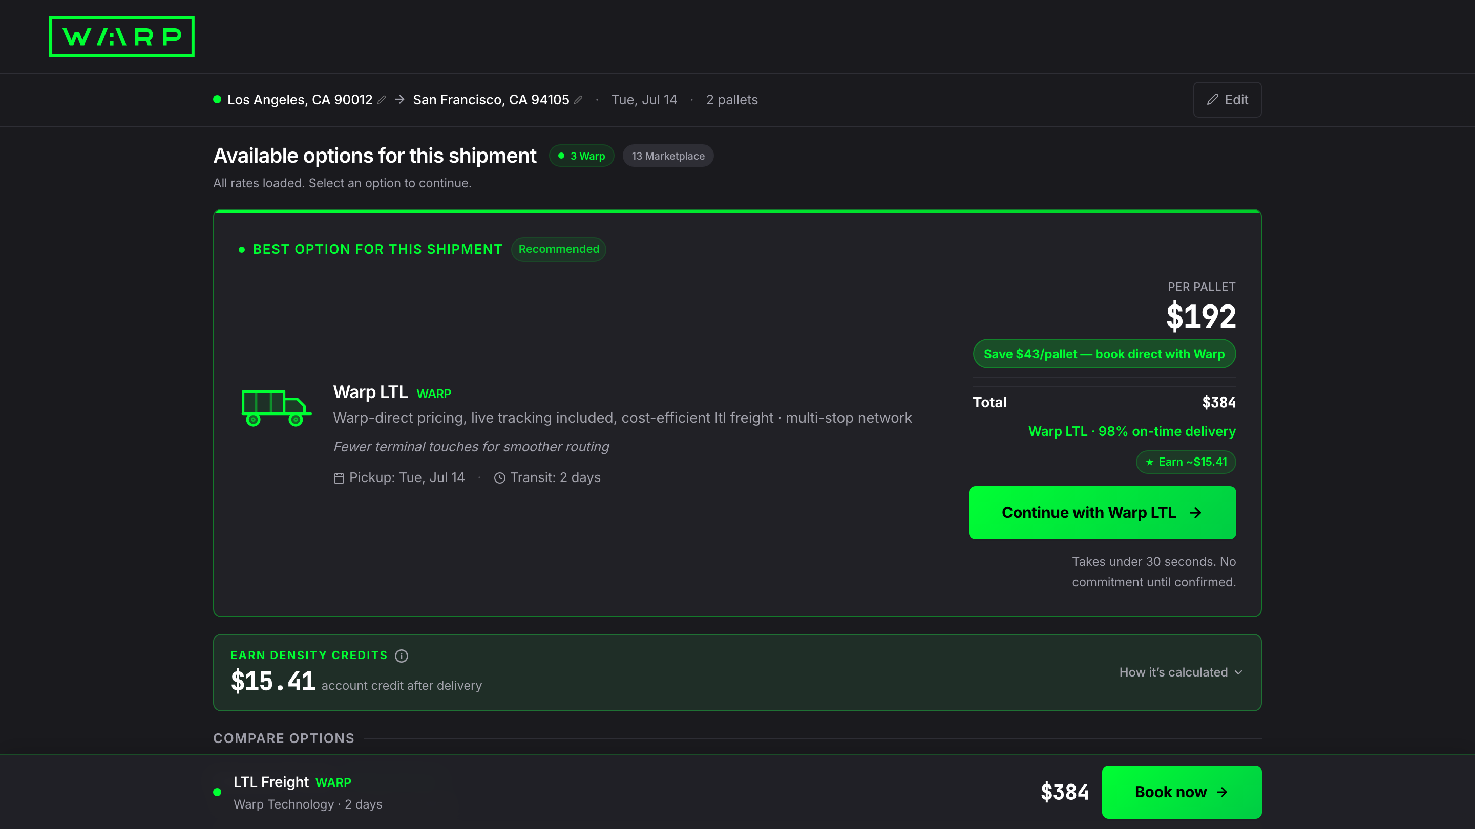Click the clock icon beside Transit
Image resolution: width=1475 pixels, height=829 pixels.
pyautogui.click(x=500, y=478)
